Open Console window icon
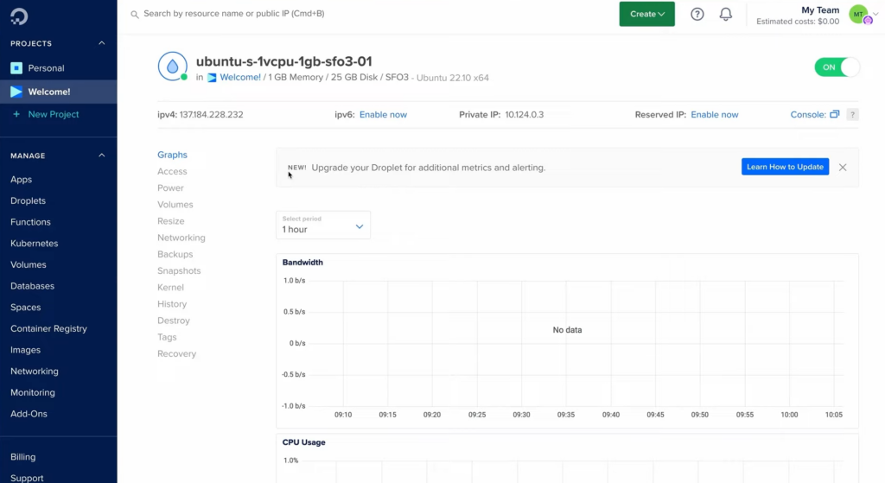This screenshot has width=885, height=483. pyautogui.click(x=835, y=114)
